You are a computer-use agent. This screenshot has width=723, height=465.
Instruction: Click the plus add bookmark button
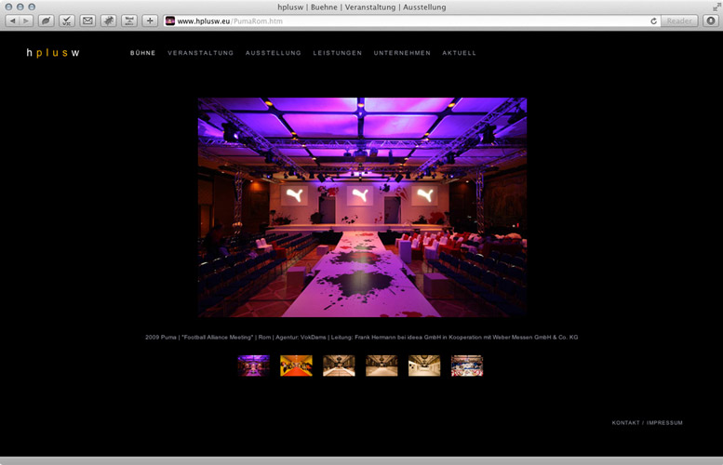149,20
